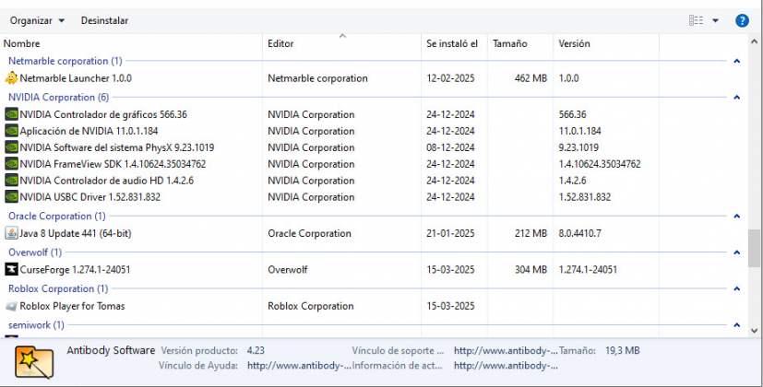Select the NVIDIA Corporation (6) group header
Image resolution: width=763 pixels, height=387 pixels.
point(58,98)
